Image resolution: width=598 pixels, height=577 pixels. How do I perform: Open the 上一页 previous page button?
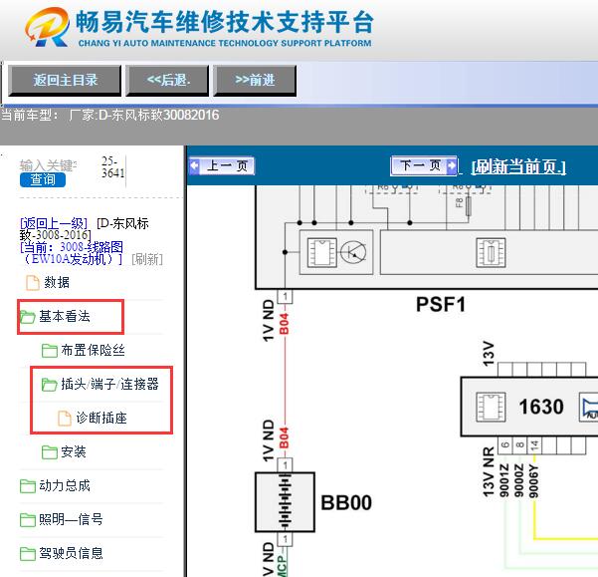pyautogui.click(x=222, y=166)
